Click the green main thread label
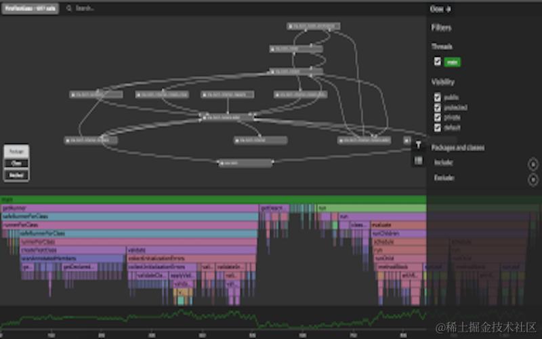The height and width of the screenshot is (339, 542). click(452, 62)
